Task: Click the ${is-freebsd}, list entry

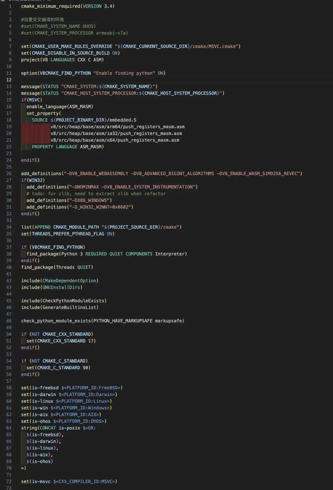Action: click(x=45, y=434)
